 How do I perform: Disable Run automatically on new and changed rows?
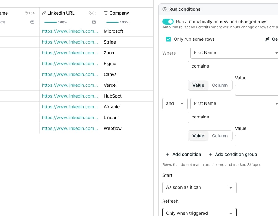point(168,22)
